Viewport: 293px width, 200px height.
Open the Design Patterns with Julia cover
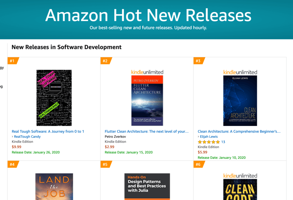(147, 187)
